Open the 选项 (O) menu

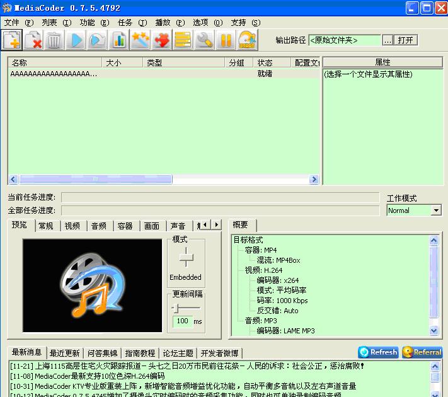tap(208, 22)
